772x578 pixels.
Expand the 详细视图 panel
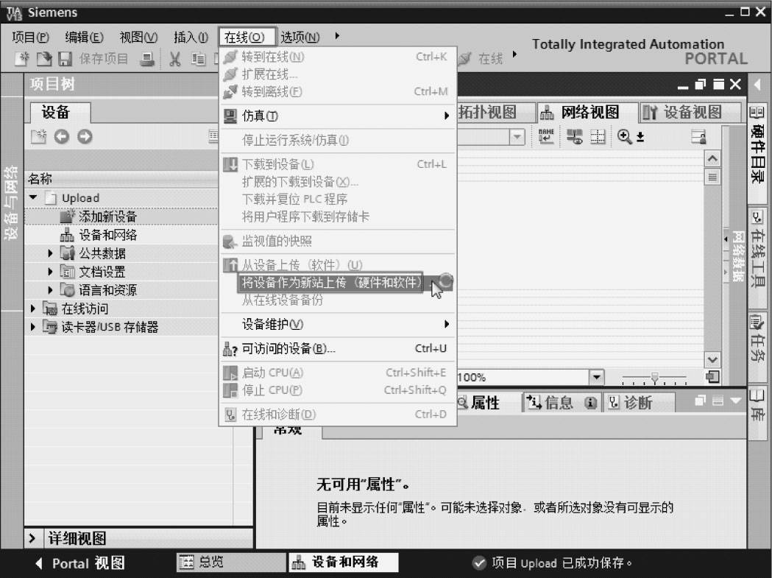click(x=32, y=538)
